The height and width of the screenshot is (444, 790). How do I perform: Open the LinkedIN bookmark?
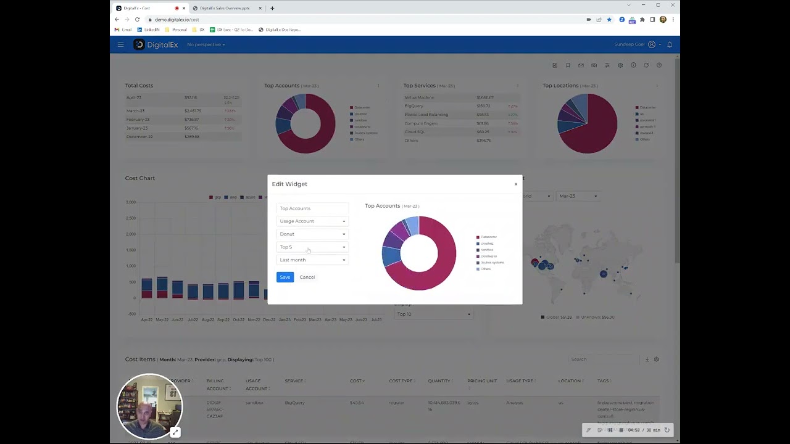tap(148, 30)
